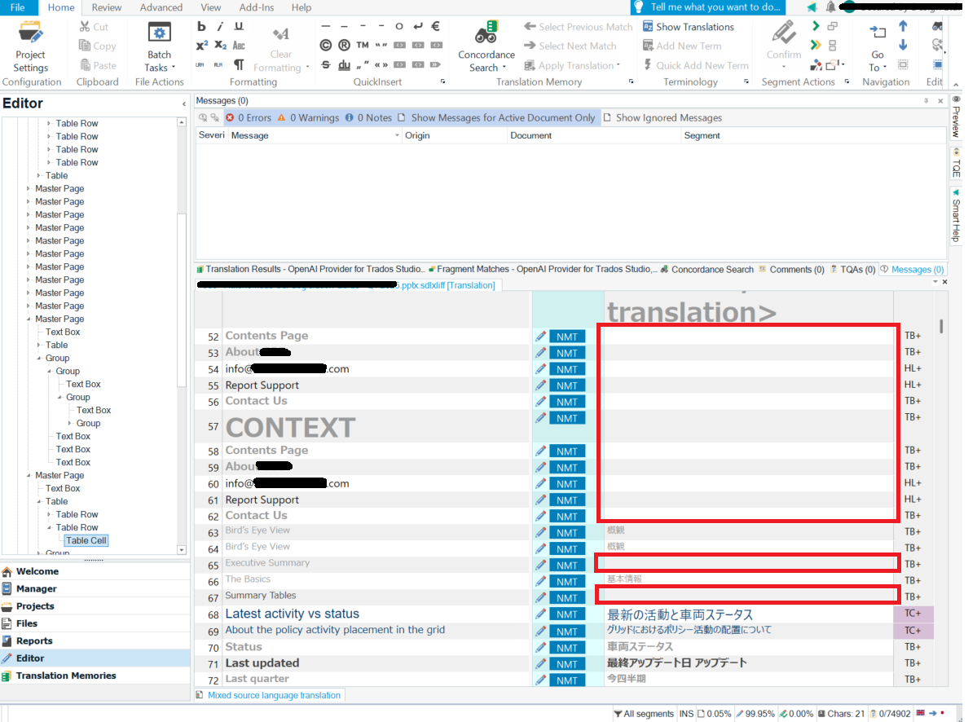977x722 pixels.
Task: Select the highlighted Table Cell tree item
Action: tap(86, 540)
